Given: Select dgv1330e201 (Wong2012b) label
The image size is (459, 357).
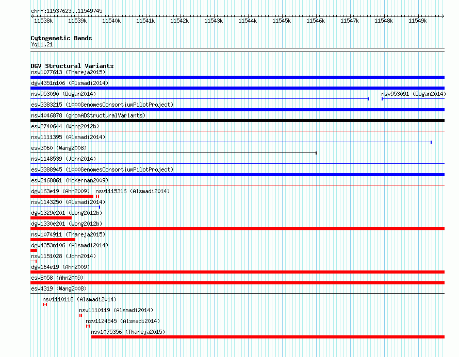Looking at the screenshot, I should [x=67, y=224].
